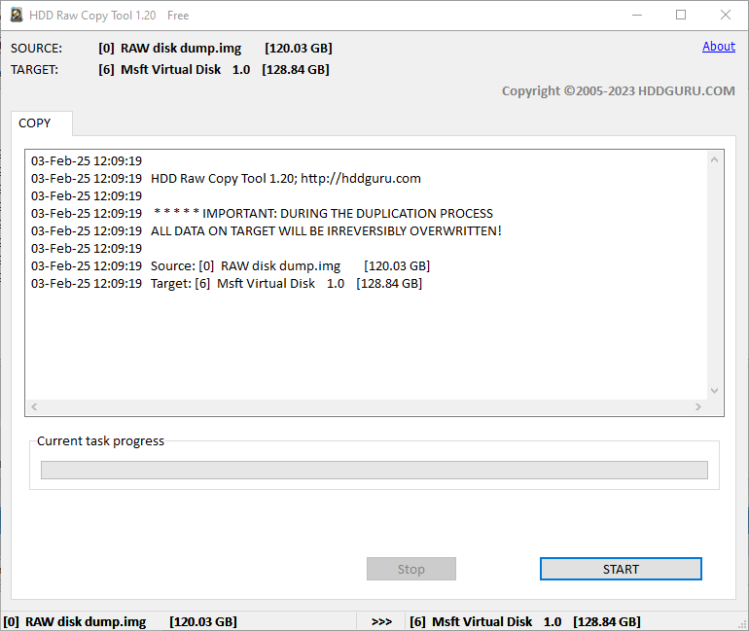This screenshot has height=631, width=749.
Task: Click the SOURCE: label
Action: point(36,49)
